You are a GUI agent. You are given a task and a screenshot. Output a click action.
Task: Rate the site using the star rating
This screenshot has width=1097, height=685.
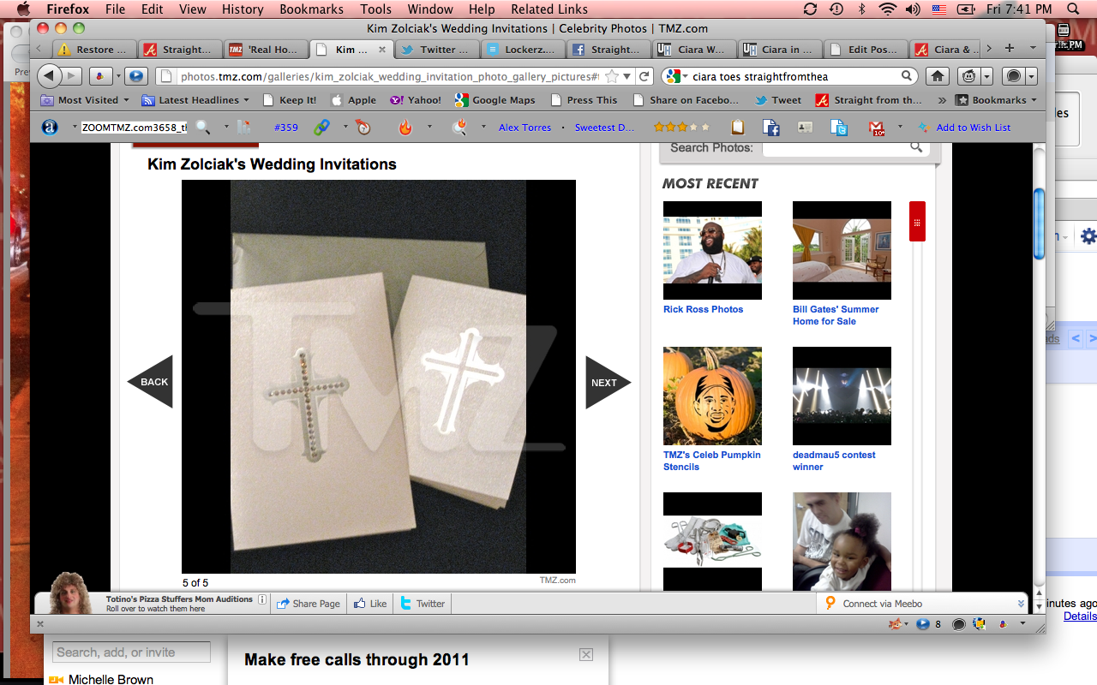681,128
